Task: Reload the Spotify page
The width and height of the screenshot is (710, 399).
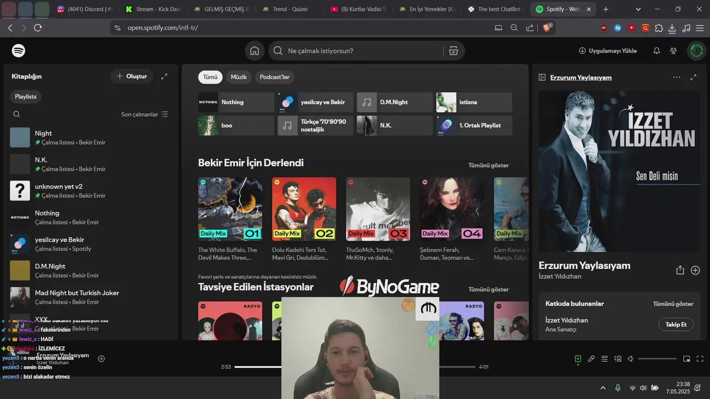Action: tap(38, 28)
